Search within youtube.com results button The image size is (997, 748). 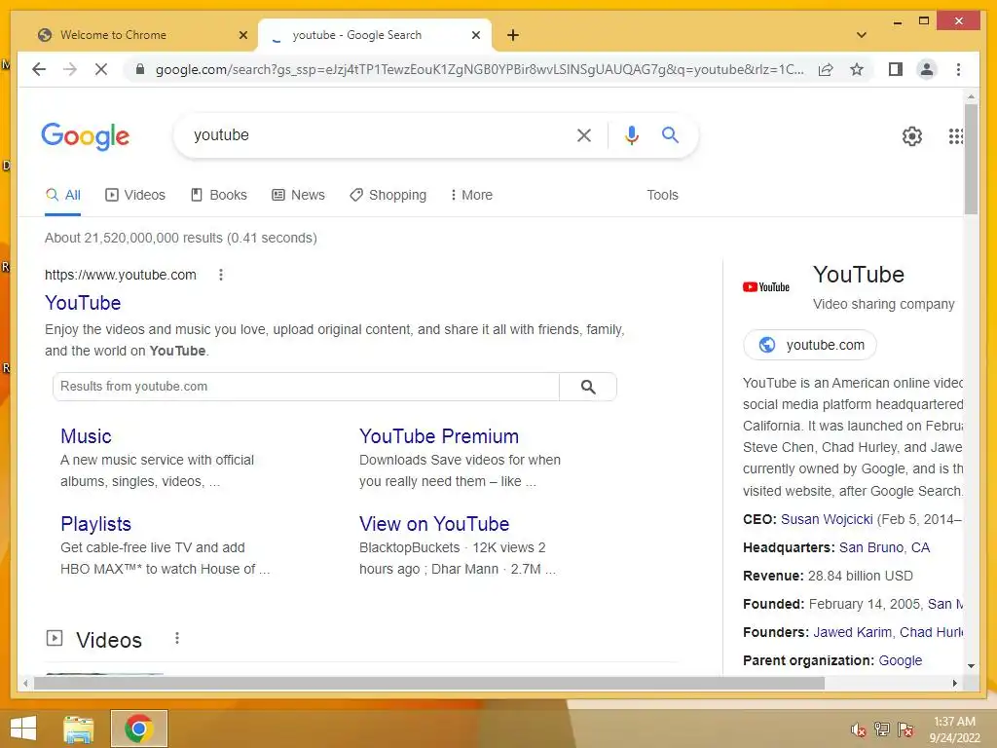588,387
